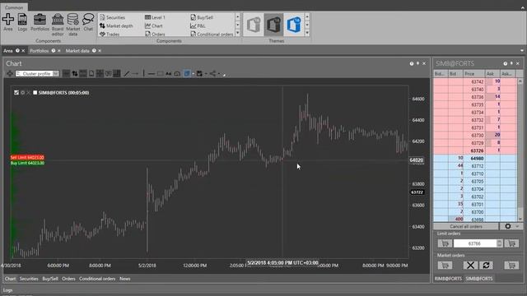Click the Price column header in depth
Screen dimensions: 527x296
(x=473, y=74)
